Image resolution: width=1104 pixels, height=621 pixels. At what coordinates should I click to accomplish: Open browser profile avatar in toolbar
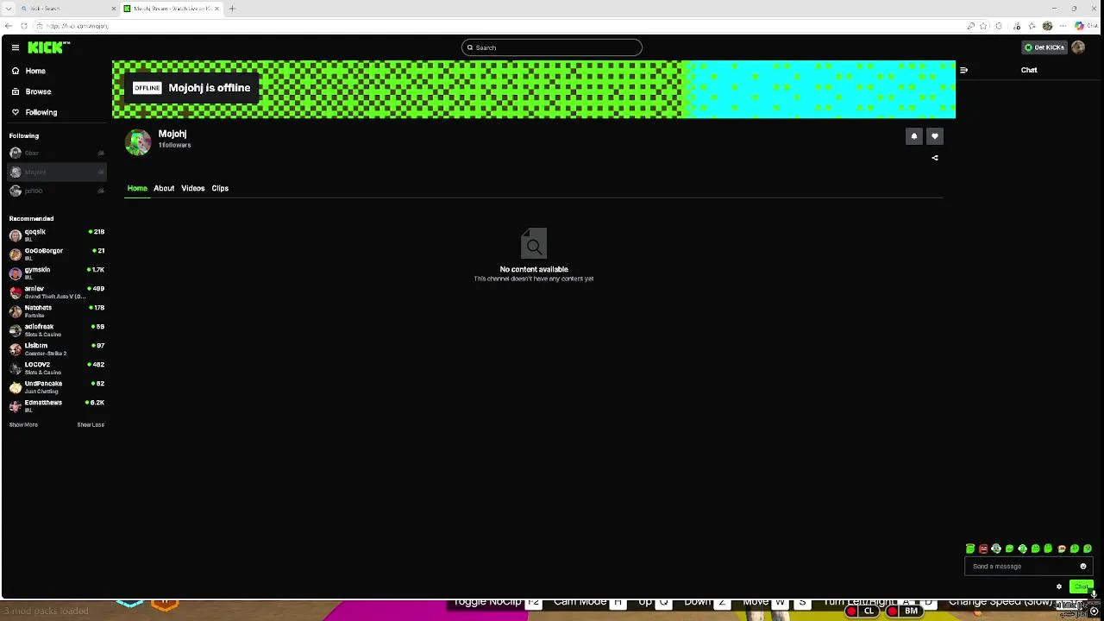coord(1048,26)
